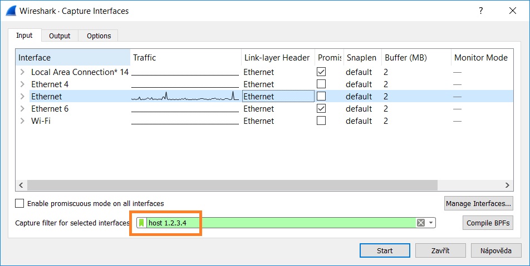Expand the Wi-Fi interface row

click(x=22, y=121)
